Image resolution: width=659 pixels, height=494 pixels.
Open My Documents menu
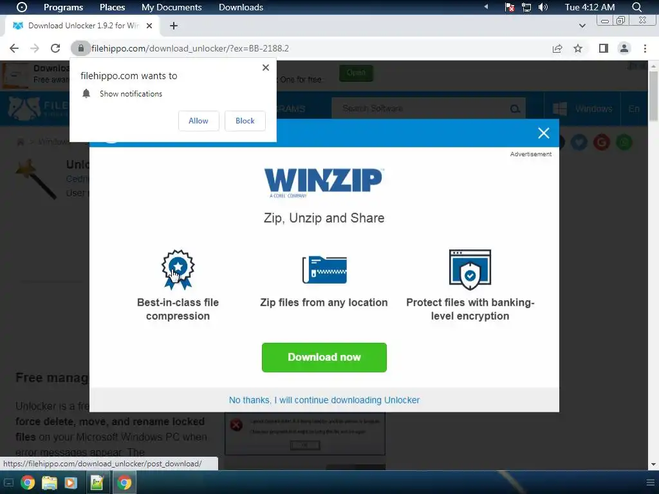tap(171, 7)
